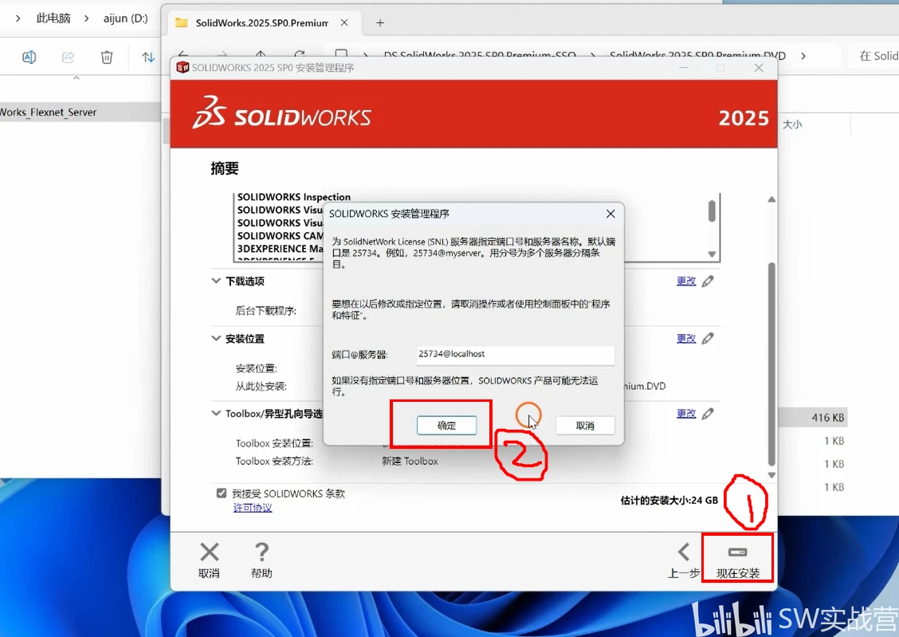Click the rename icon in Explorer toolbar

click(29, 57)
